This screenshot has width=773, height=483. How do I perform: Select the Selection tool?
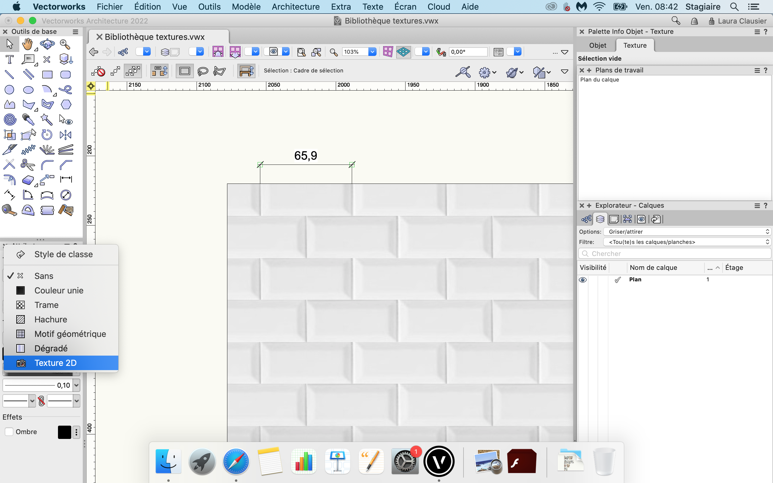point(9,44)
